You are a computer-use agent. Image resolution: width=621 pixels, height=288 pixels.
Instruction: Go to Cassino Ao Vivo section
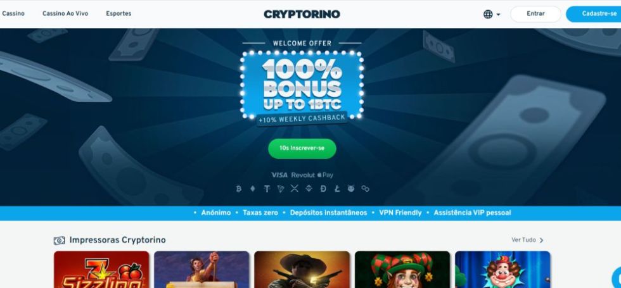[65, 13]
